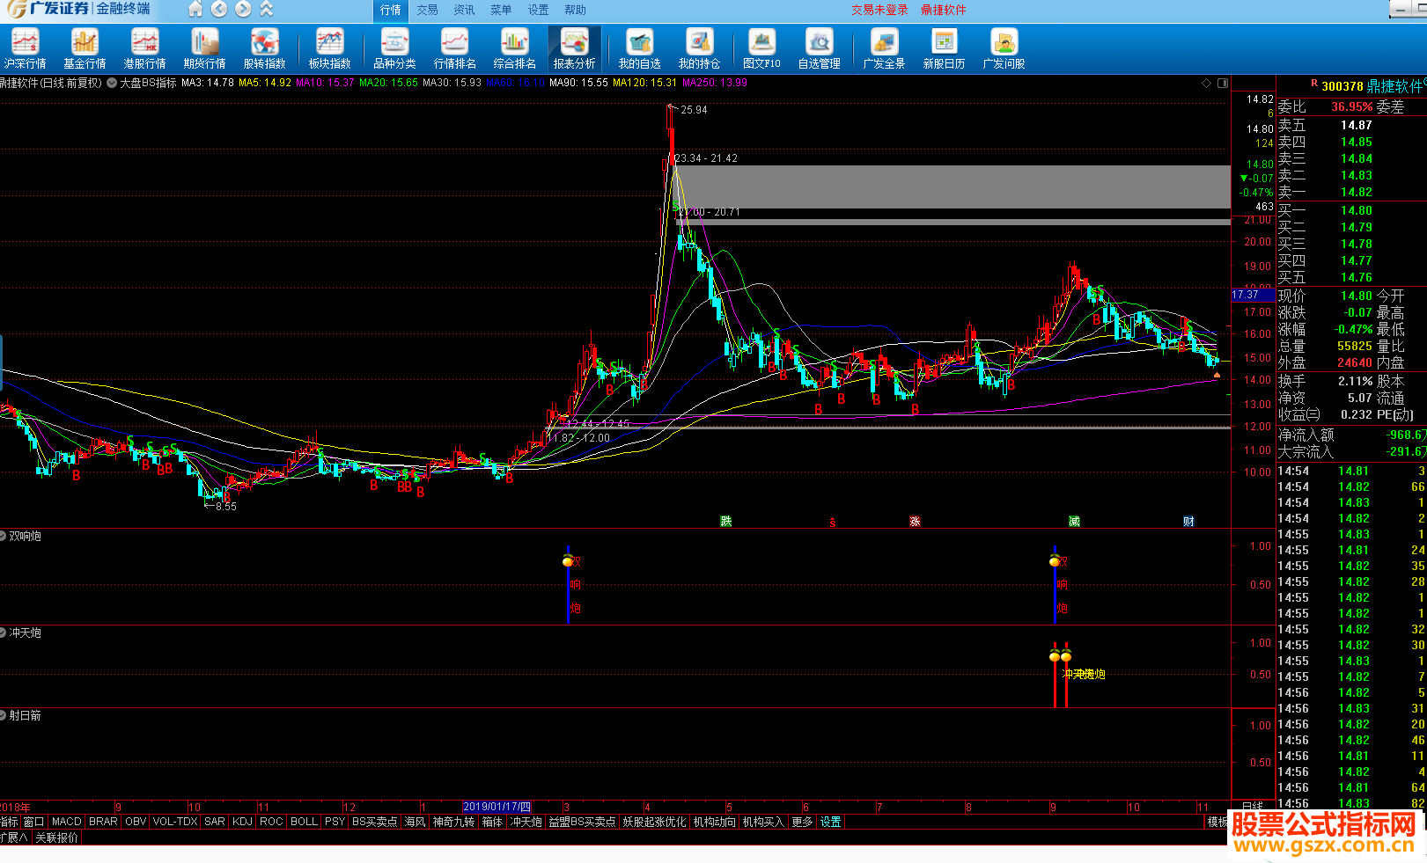1427x863 pixels.
Task: Select PSY indicator tab
Action: (335, 822)
